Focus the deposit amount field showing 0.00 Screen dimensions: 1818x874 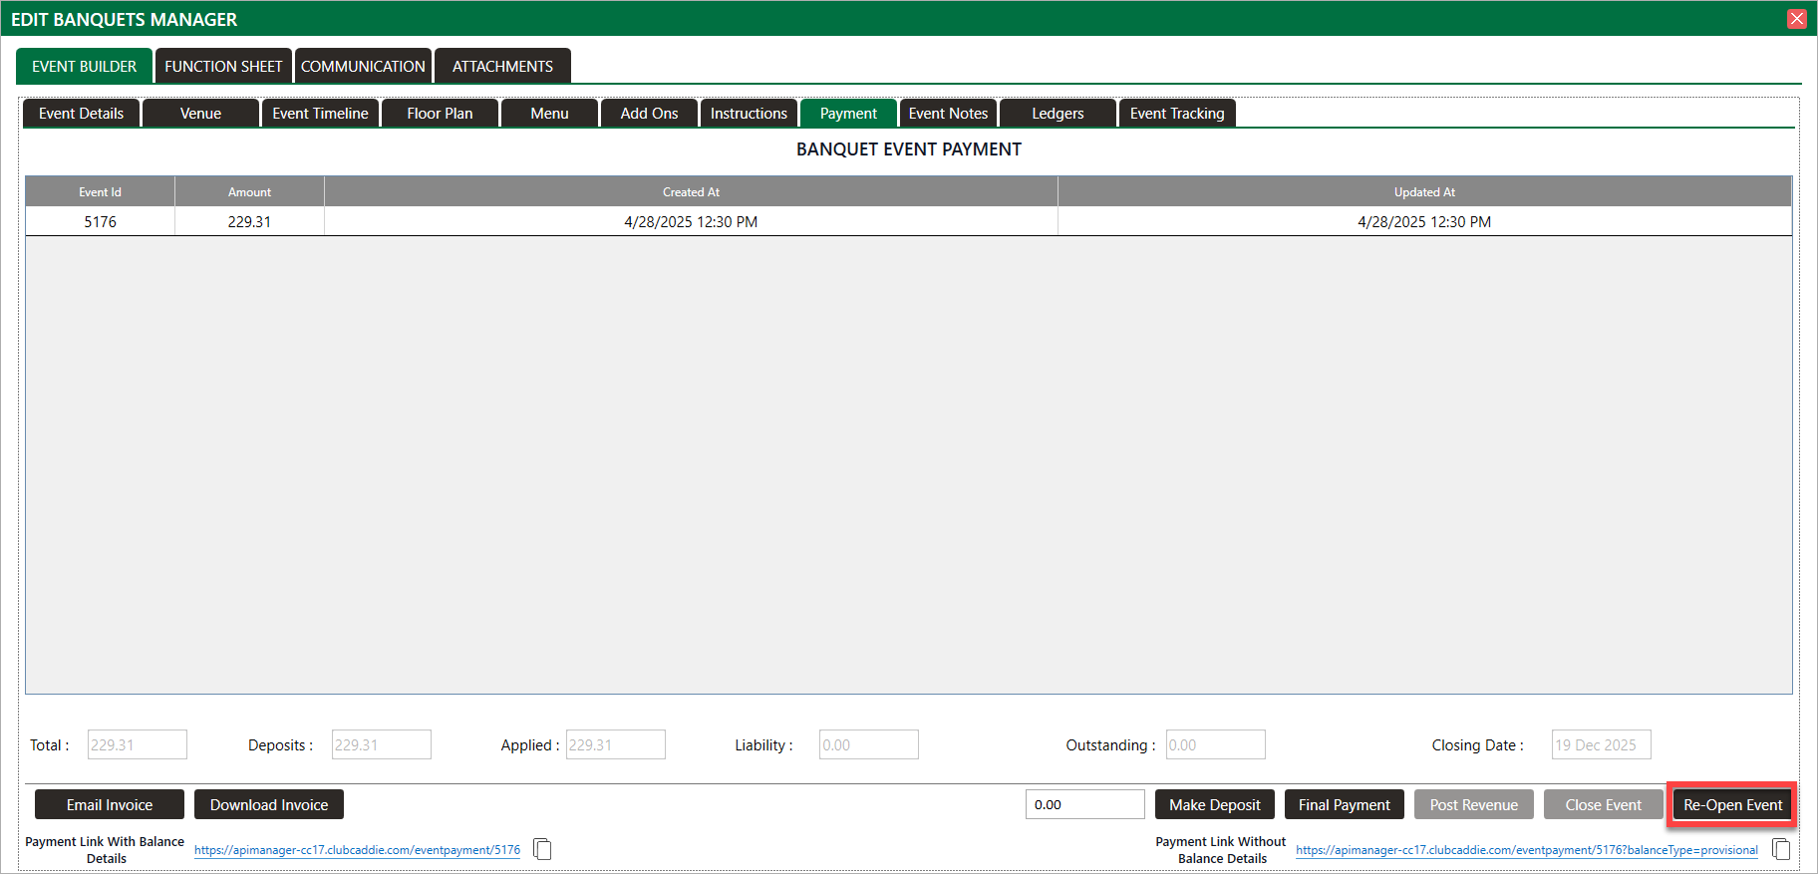tap(1084, 805)
